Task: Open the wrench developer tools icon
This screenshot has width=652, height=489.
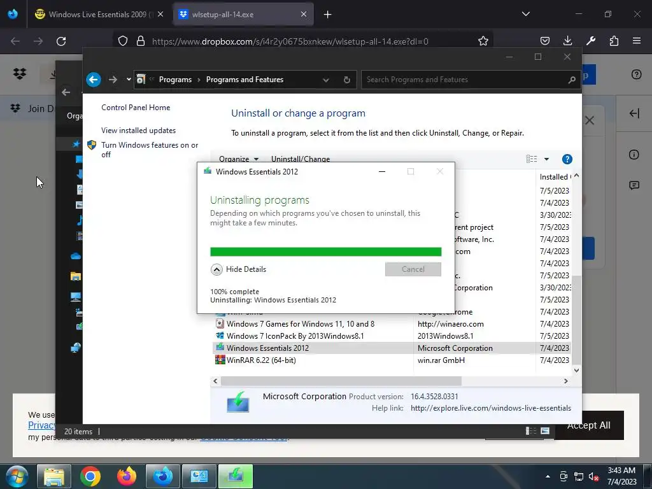Action: (x=590, y=41)
